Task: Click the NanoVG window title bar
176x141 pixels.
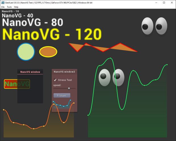Action: pos(30,72)
